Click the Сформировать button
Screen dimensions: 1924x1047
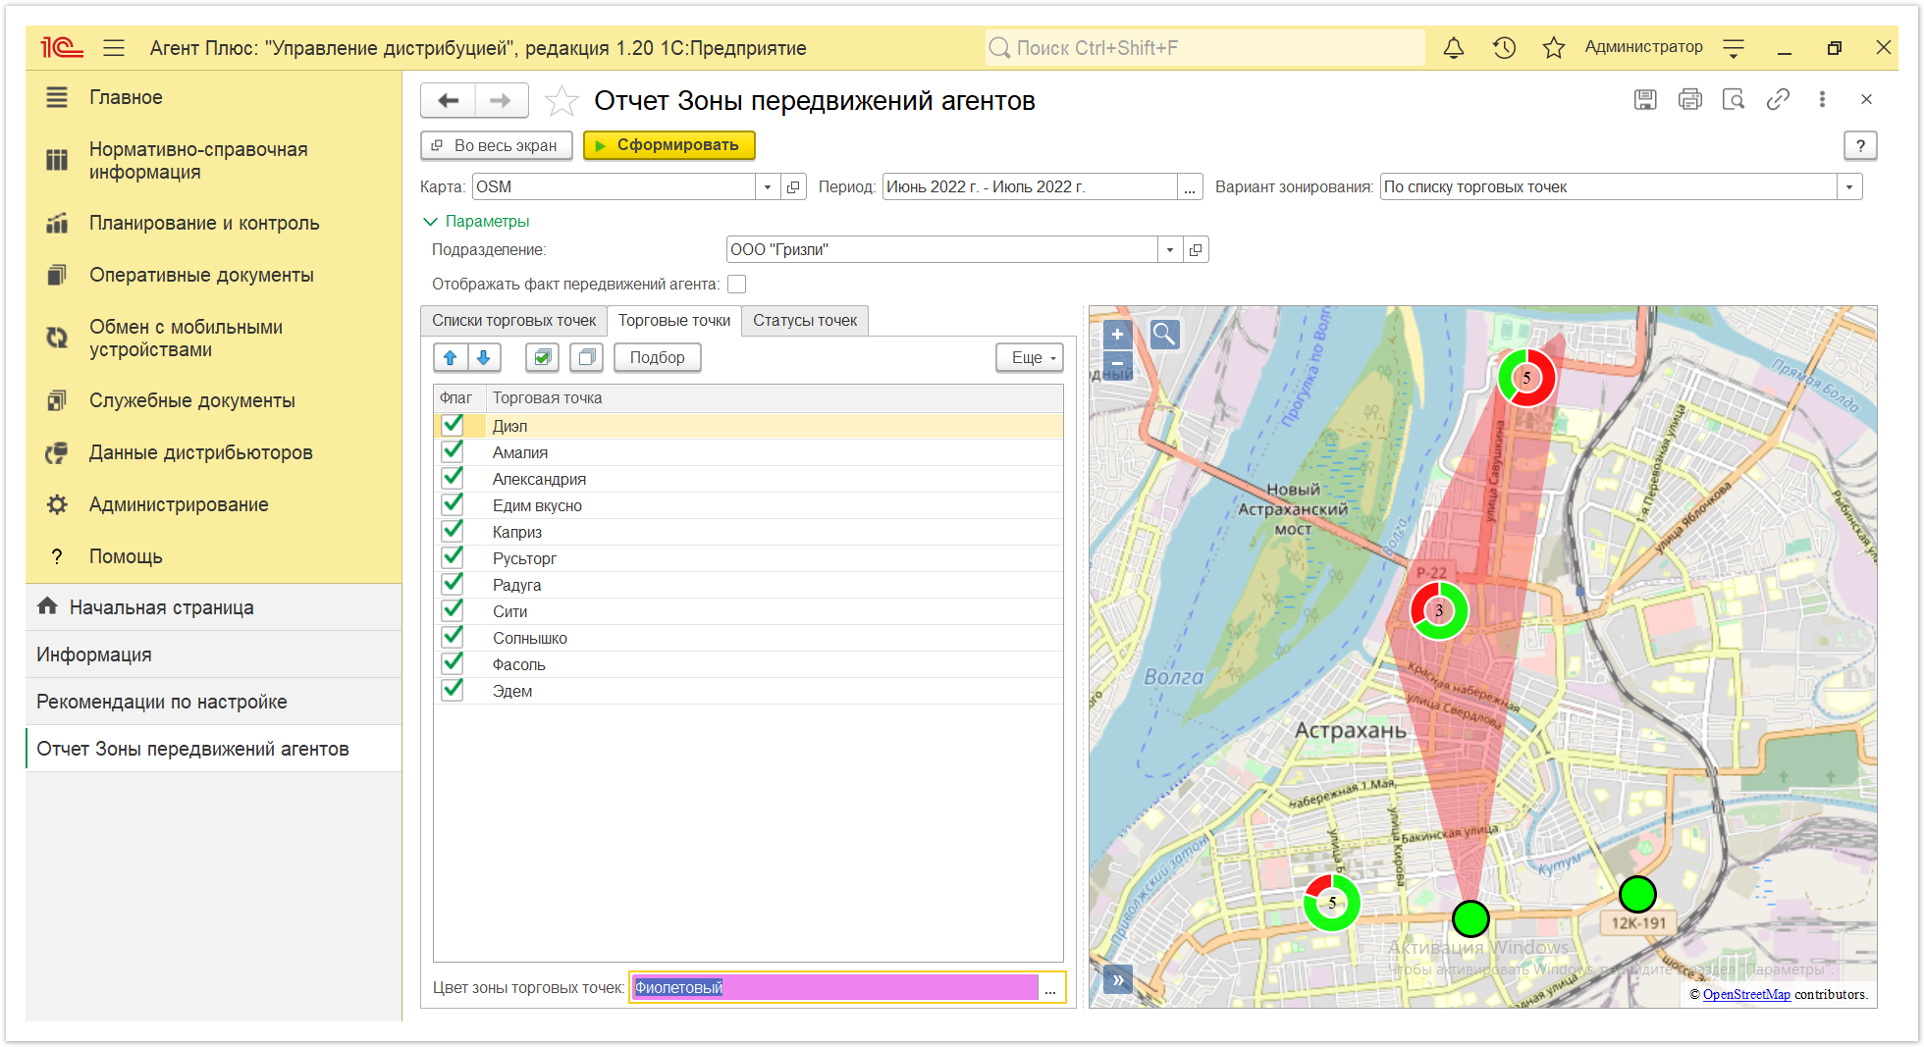(x=668, y=145)
